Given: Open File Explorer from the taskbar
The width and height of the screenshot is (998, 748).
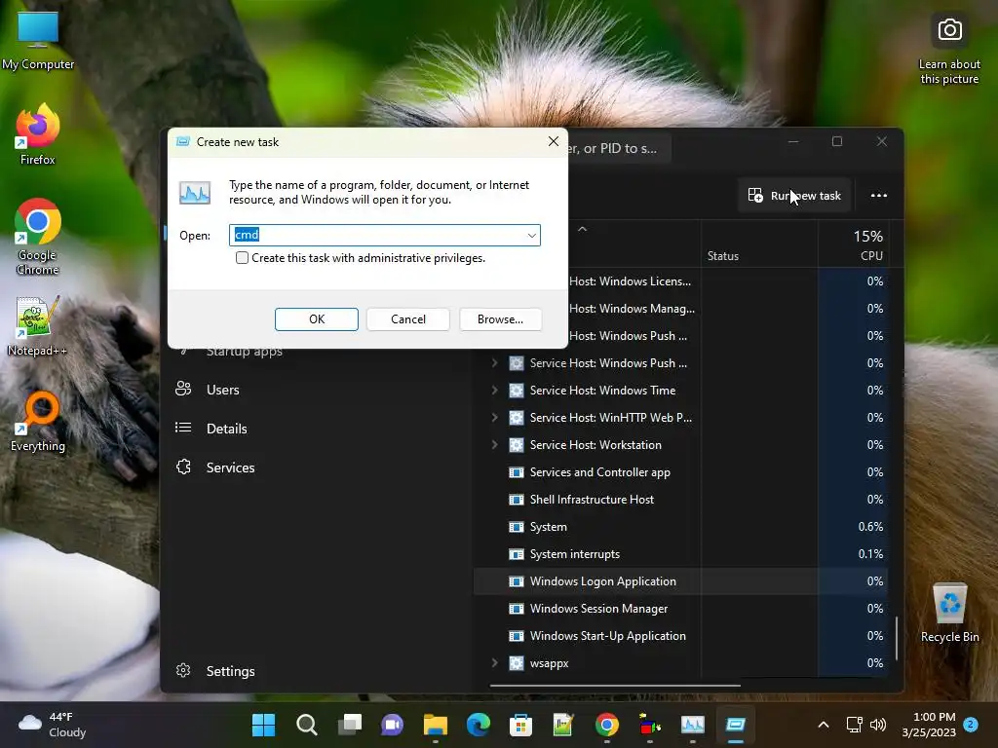Looking at the screenshot, I should (436, 725).
